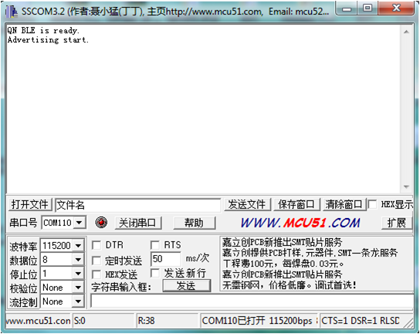Click the SSCOM application icon in title bar
The width and height of the screenshot is (420, 334).
click(12, 12)
